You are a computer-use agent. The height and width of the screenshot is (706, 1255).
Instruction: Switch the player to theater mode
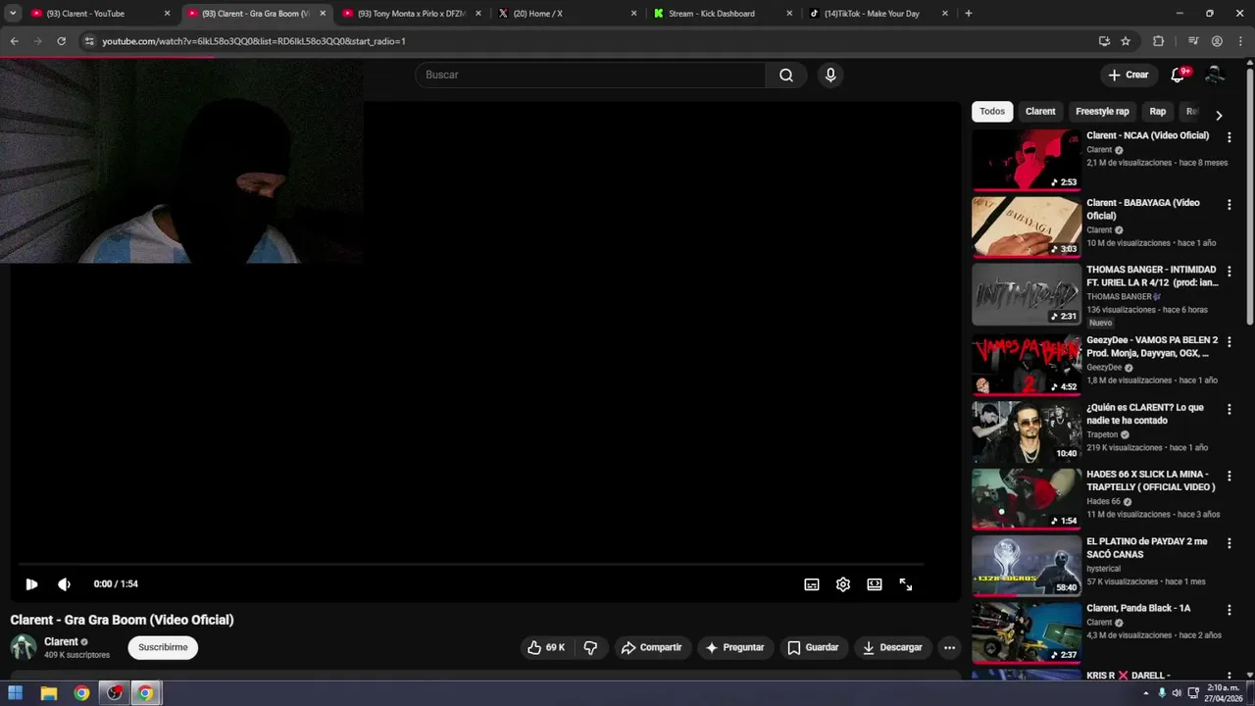pos(875,584)
